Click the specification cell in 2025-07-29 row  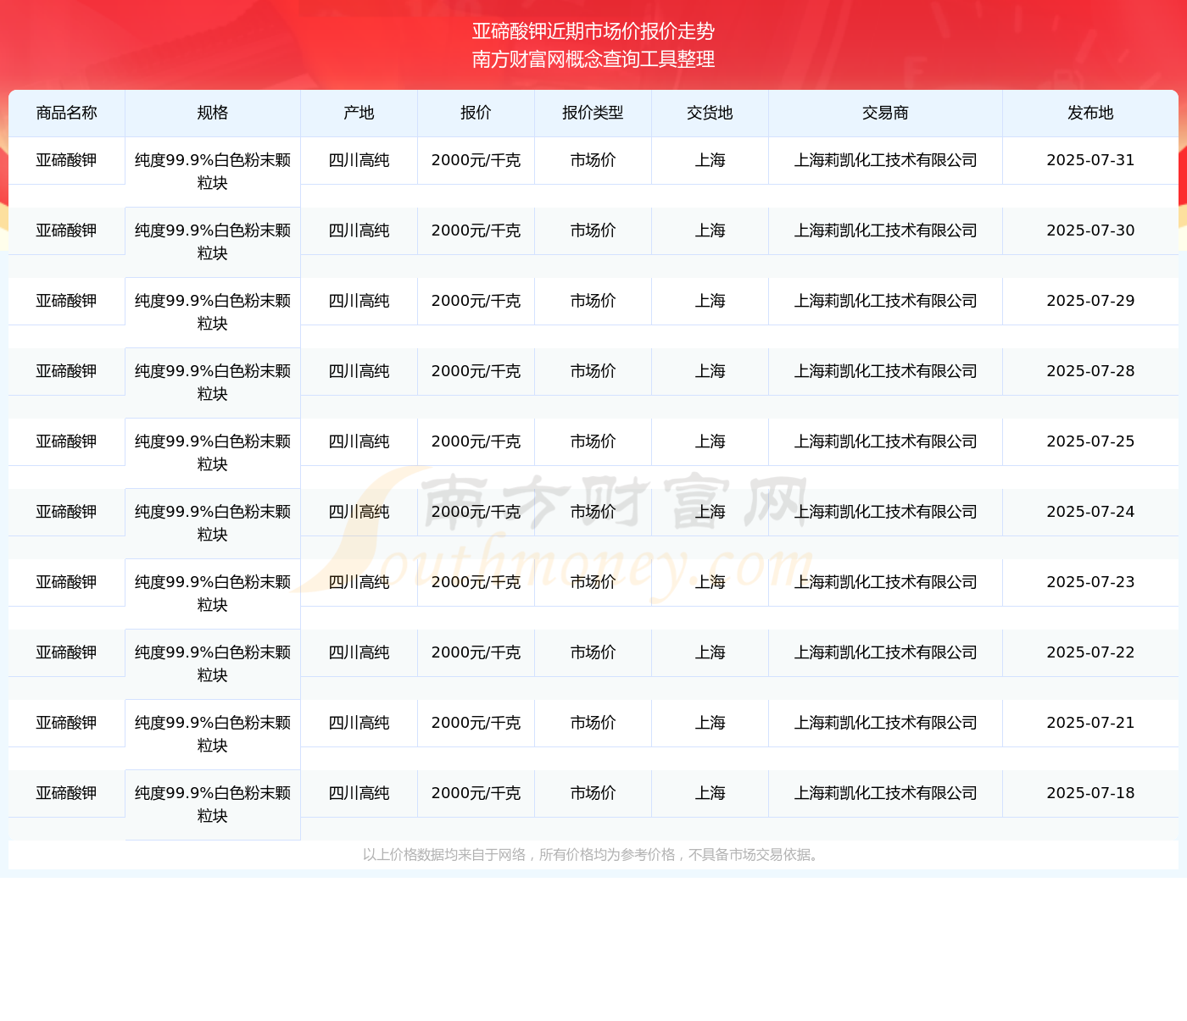click(x=213, y=313)
